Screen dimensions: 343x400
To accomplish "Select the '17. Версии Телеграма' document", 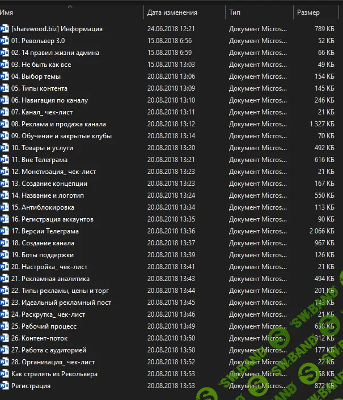I will pyautogui.click(x=45, y=231).
